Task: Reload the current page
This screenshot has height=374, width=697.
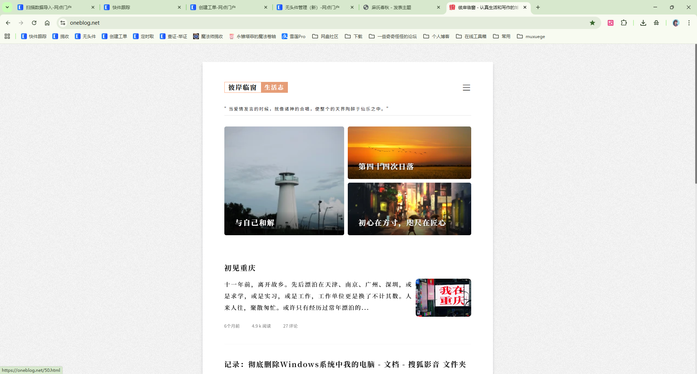Action: point(34,22)
